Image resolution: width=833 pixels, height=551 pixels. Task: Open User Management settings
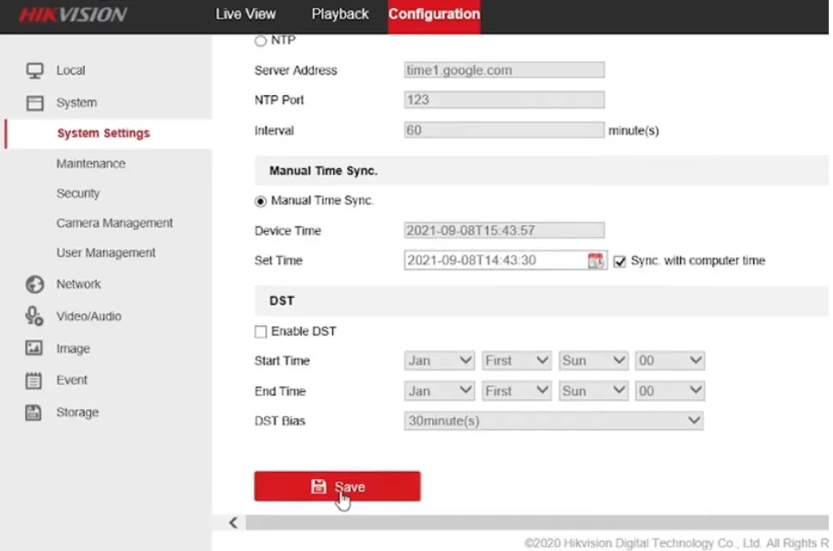click(x=106, y=252)
